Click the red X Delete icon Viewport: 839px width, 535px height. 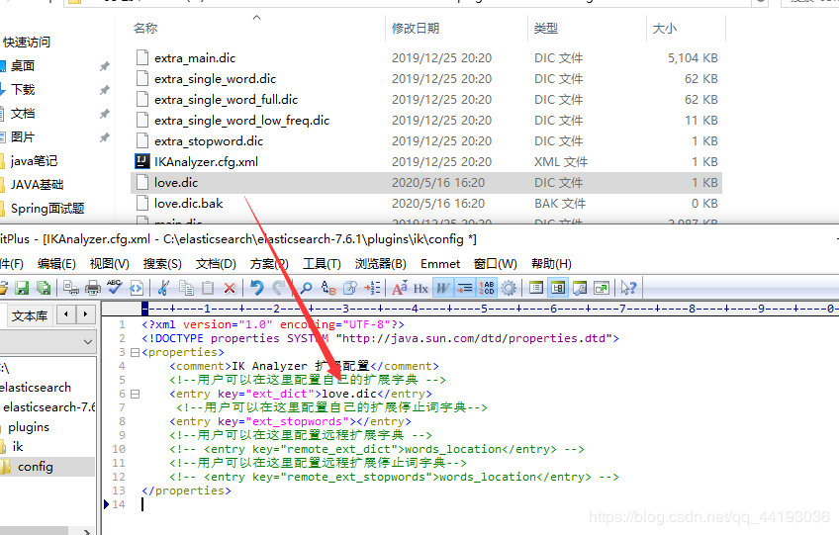(231, 289)
